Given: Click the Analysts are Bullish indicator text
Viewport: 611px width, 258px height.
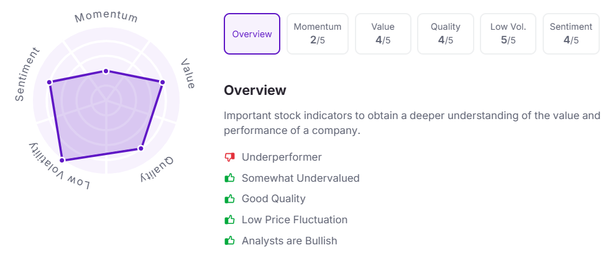Looking at the screenshot, I should pyautogui.click(x=289, y=241).
